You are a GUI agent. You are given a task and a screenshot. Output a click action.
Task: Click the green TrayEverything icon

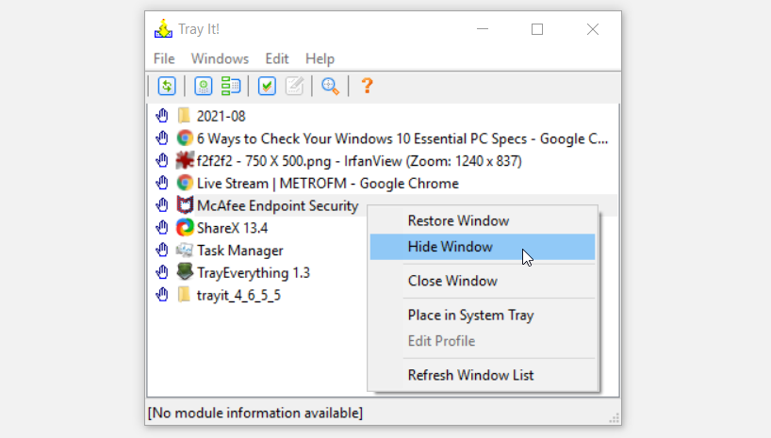point(185,272)
